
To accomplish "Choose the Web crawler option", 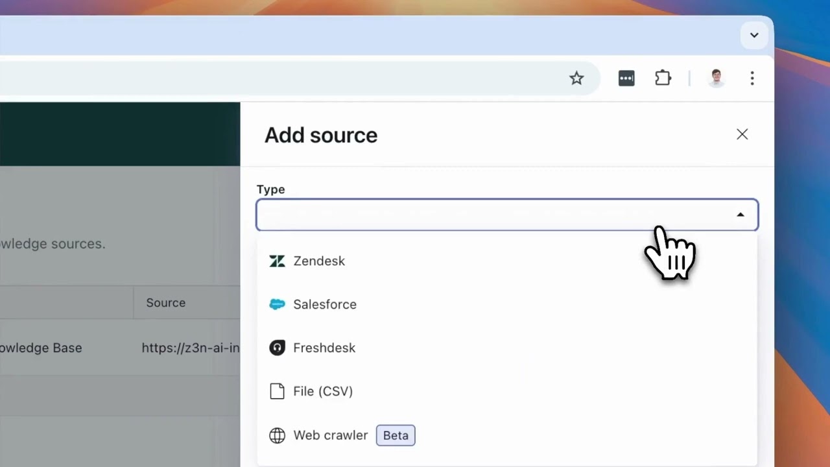I will [507, 435].
